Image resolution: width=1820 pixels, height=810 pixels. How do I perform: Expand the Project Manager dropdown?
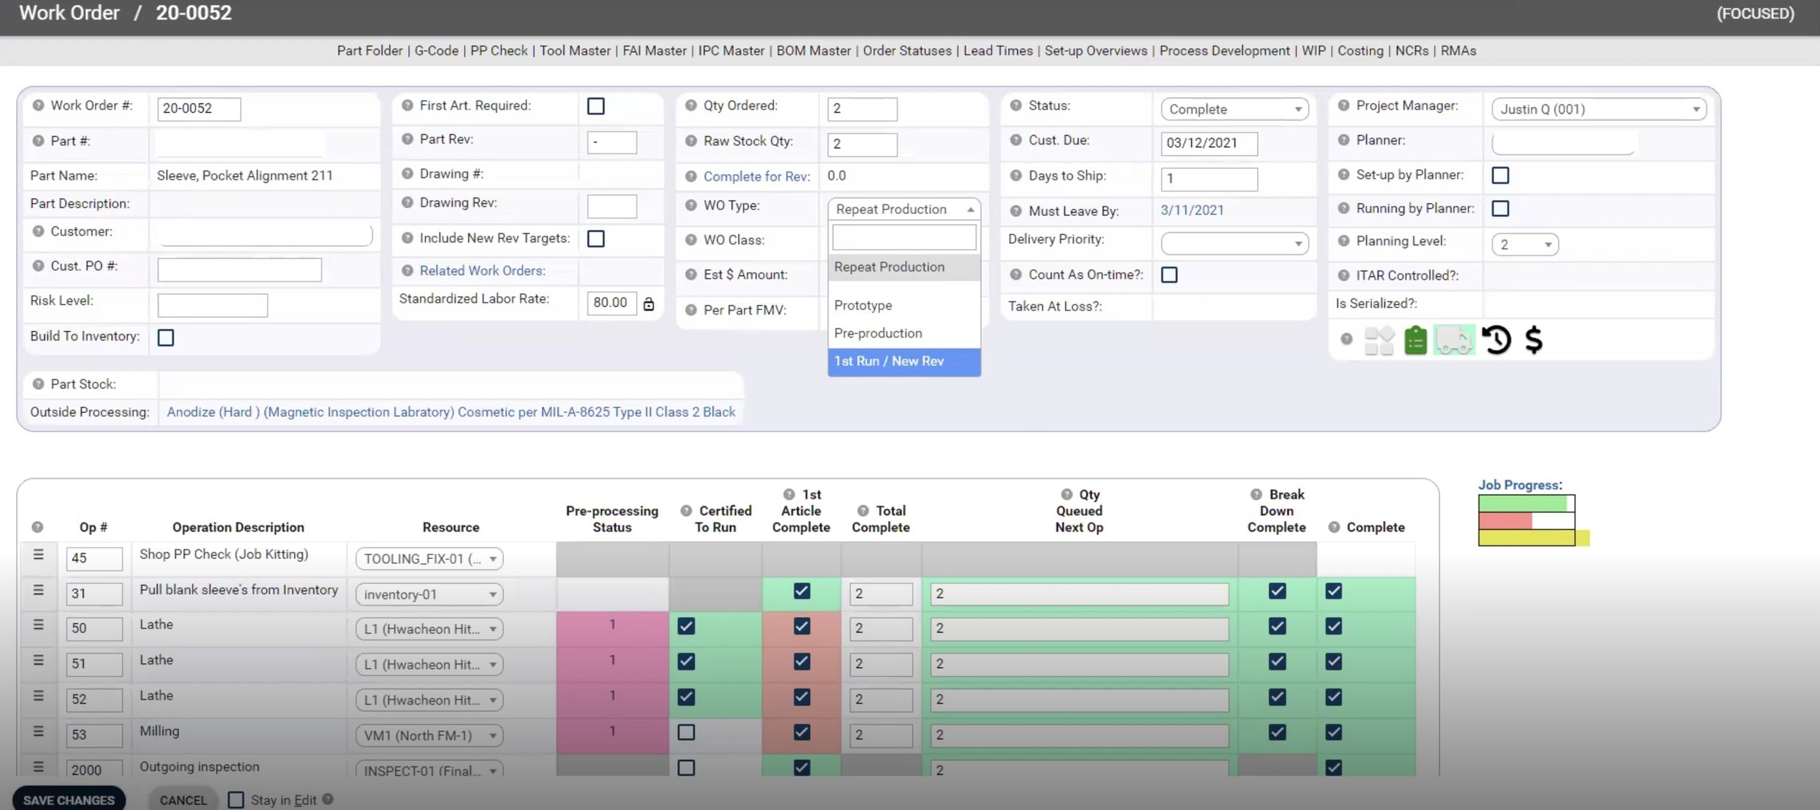pos(1599,109)
